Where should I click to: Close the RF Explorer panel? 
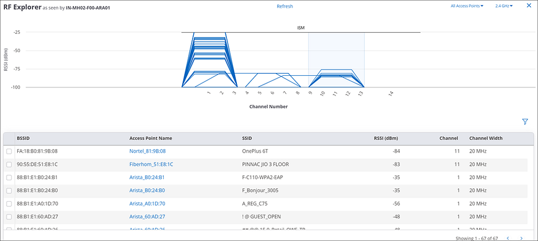tap(529, 6)
